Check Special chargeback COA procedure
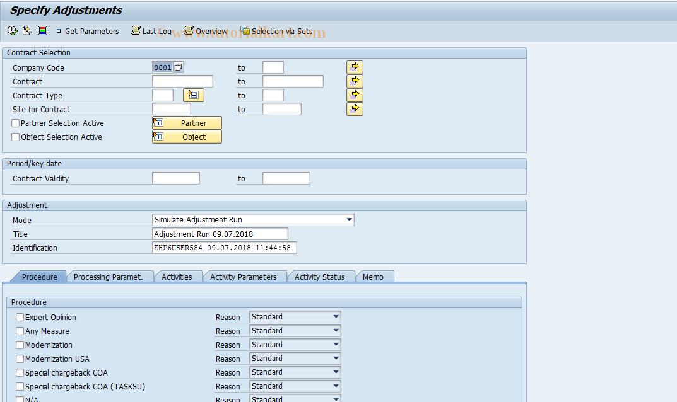Screen dimensions: 677x402 (x=20, y=372)
